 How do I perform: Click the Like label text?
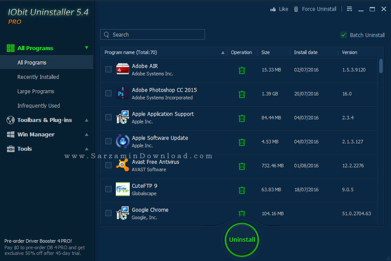click(x=283, y=9)
